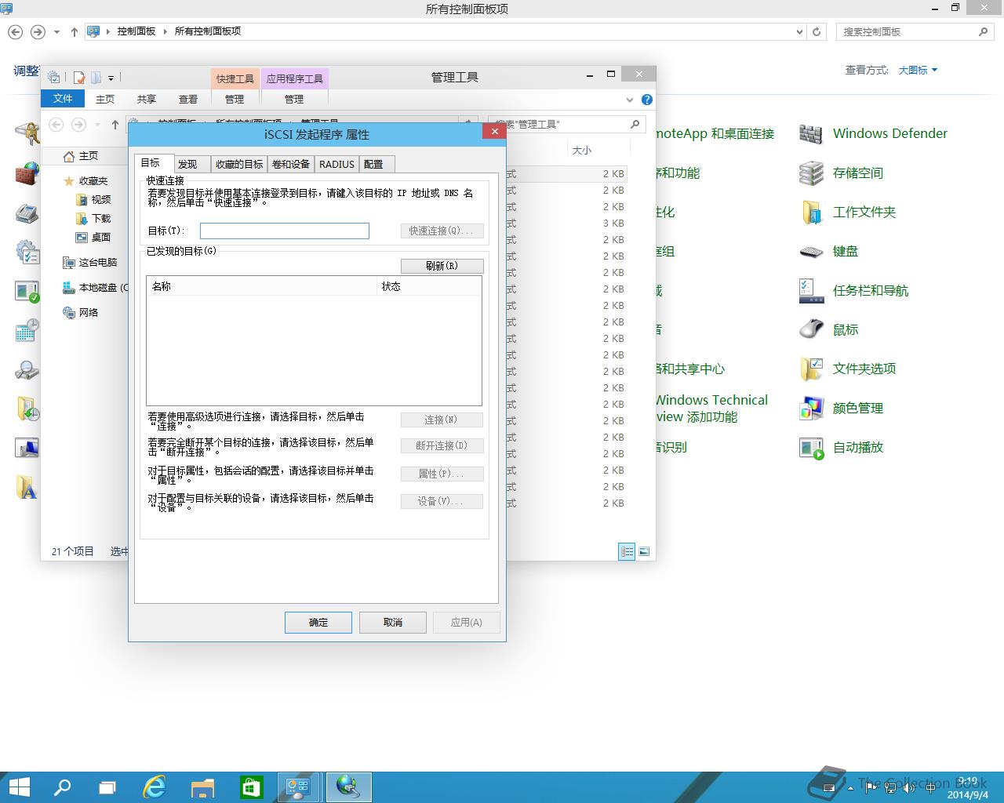Open File Explorer from the taskbar
The image size is (1004, 803).
203,787
